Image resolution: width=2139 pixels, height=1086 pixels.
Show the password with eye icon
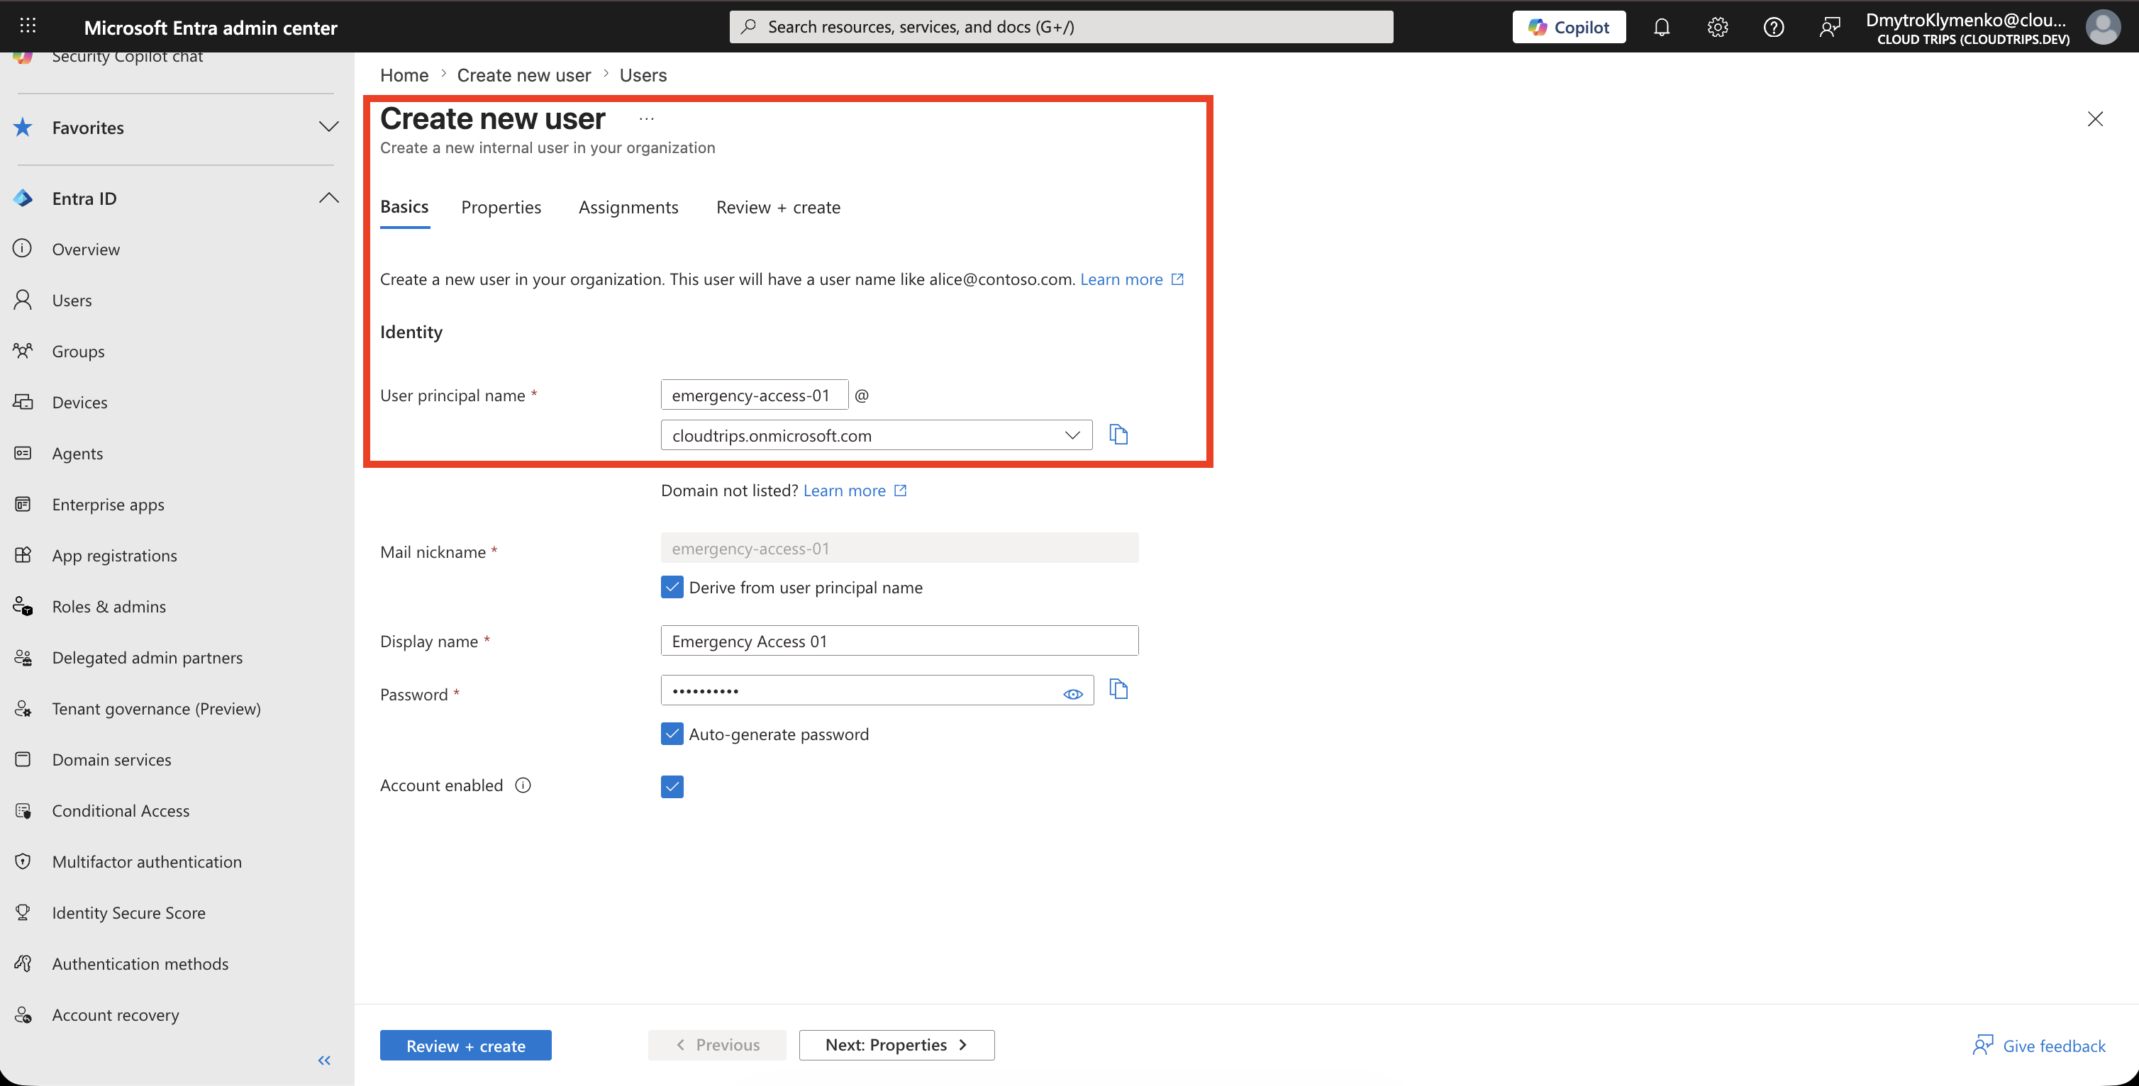pyautogui.click(x=1073, y=694)
